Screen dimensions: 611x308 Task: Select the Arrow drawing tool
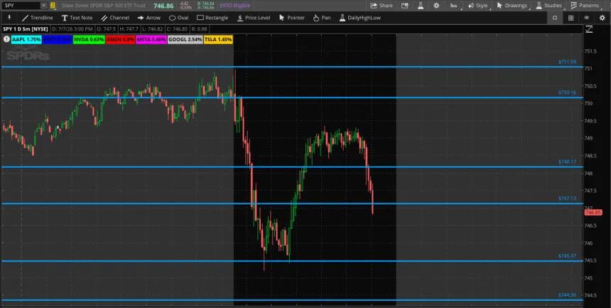[x=149, y=18]
